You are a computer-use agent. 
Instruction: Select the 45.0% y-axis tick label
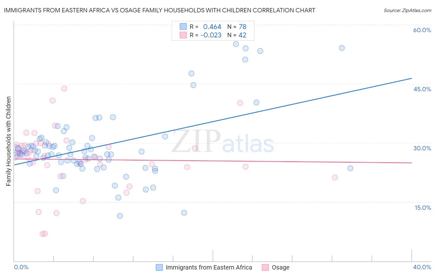click(x=422, y=89)
